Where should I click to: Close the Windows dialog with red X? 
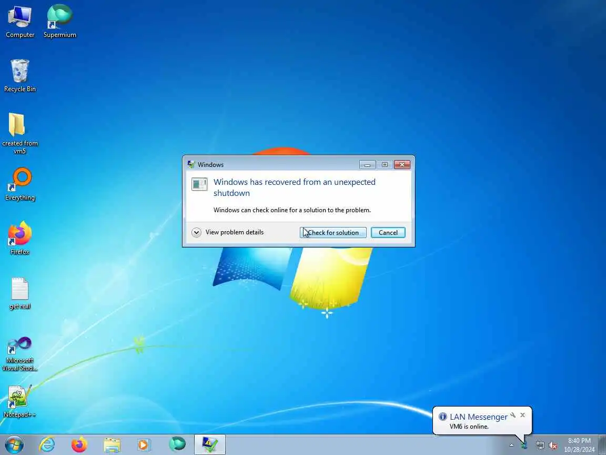pos(402,165)
